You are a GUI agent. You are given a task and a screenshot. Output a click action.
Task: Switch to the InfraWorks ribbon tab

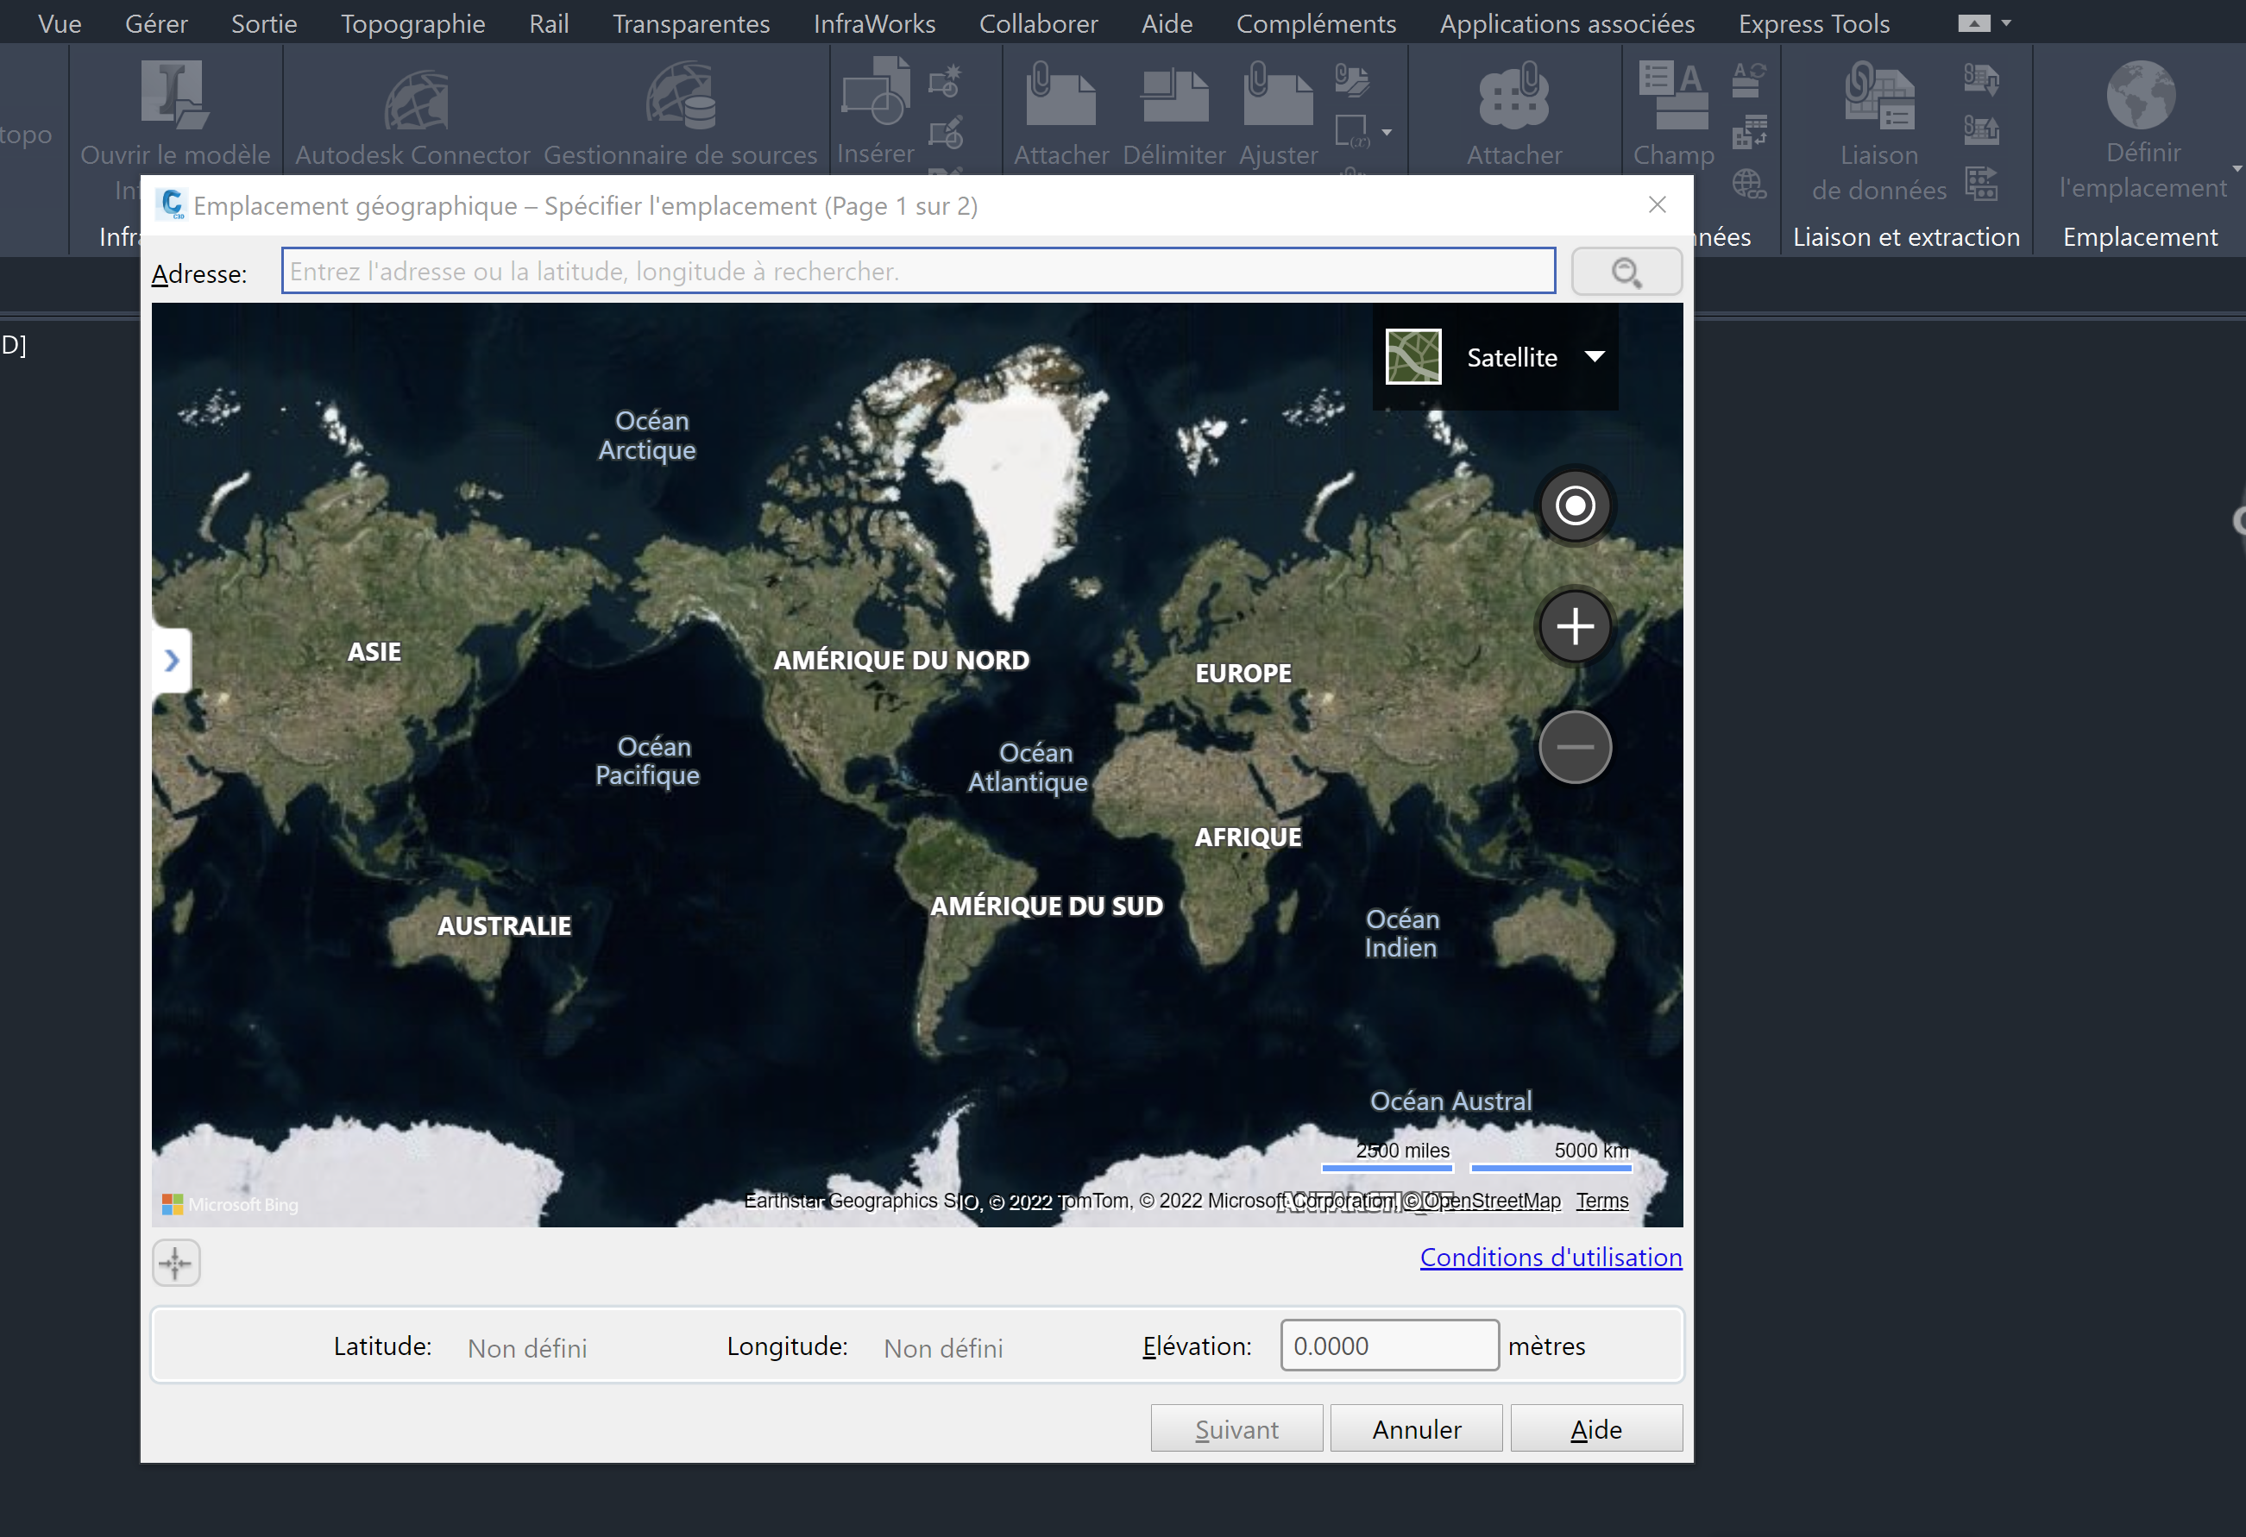point(874,23)
